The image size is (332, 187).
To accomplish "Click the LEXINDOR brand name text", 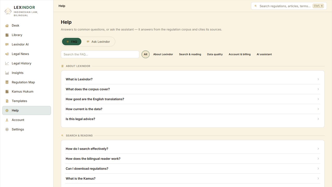I will click(x=24, y=8).
